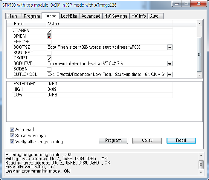Open the Program tab
The height and width of the screenshot is (180, 209).
point(32,16)
